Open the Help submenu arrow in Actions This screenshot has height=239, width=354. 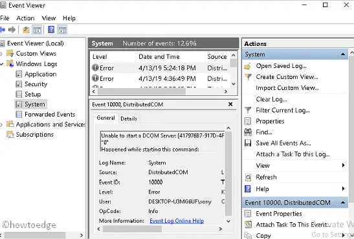pyautogui.click(x=344, y=188)
